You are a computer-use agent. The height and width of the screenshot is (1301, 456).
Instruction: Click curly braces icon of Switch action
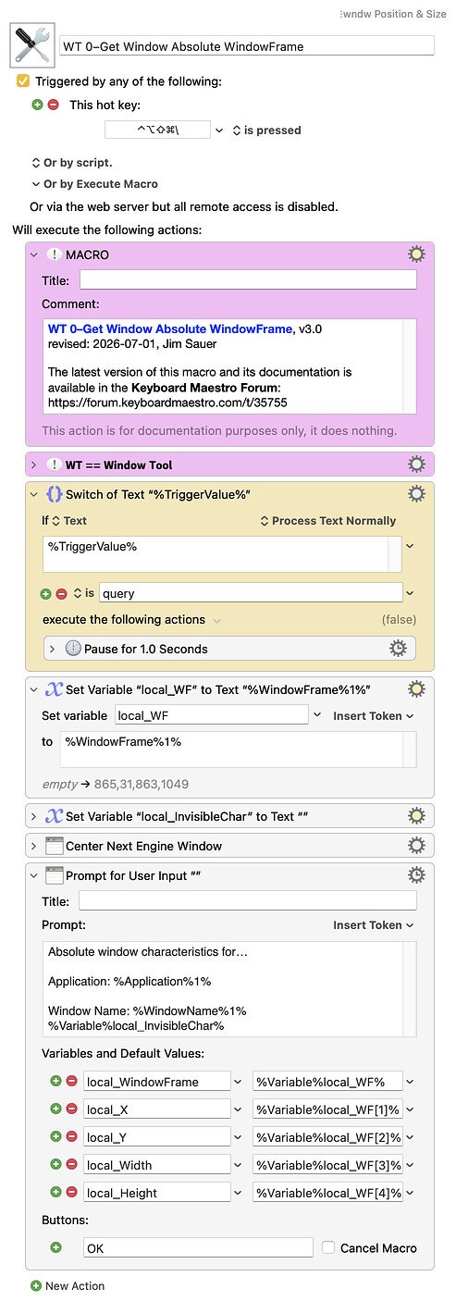55,494
